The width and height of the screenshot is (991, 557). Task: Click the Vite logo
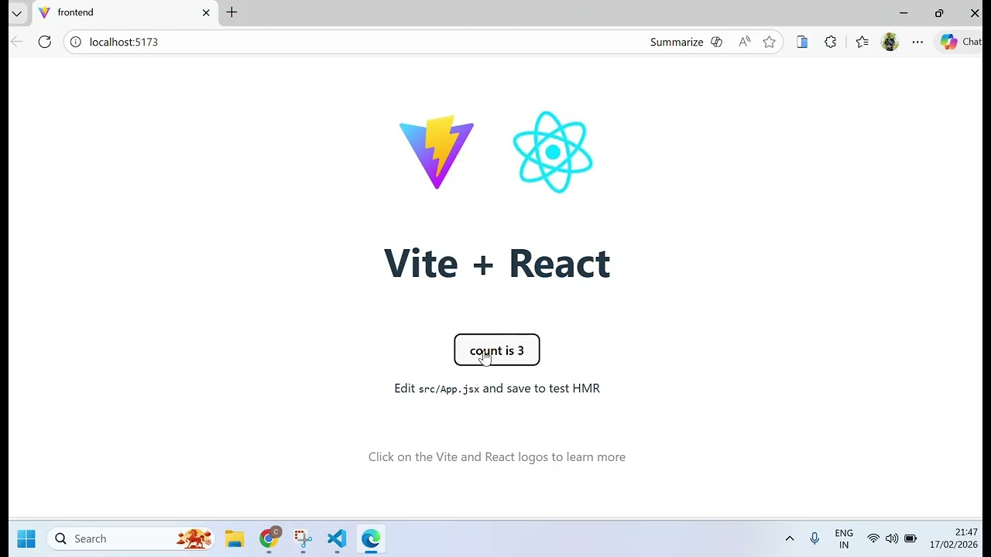click(x=437, y=152)
